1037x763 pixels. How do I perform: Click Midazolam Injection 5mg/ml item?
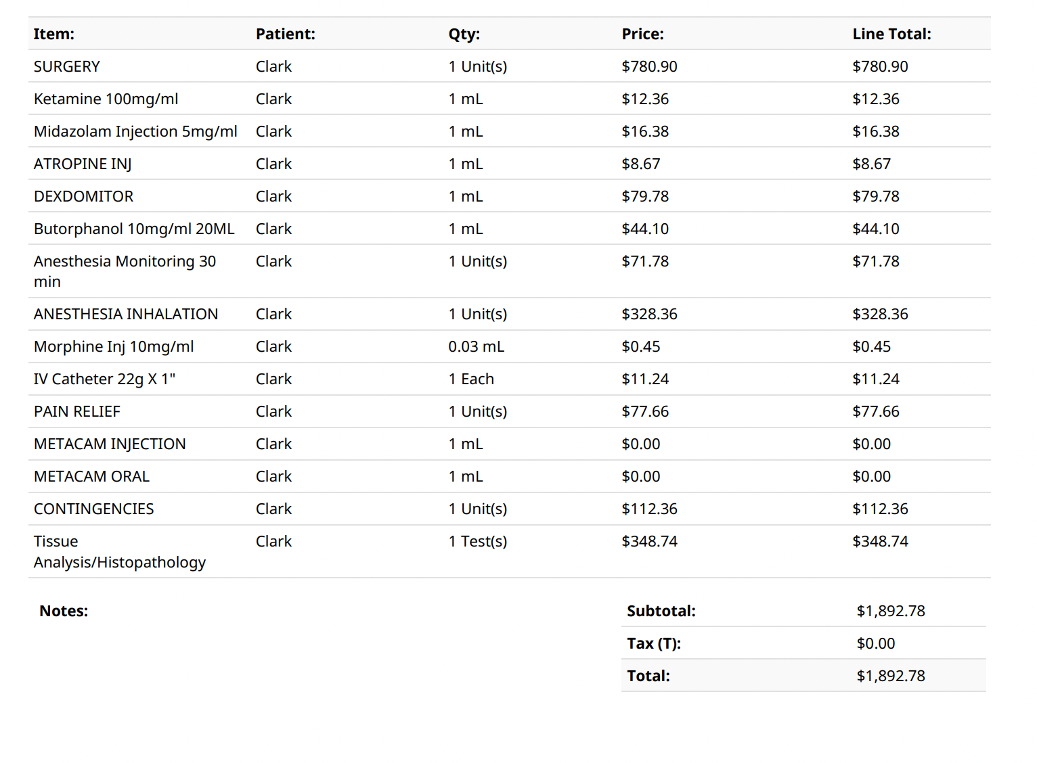point(135,131)
